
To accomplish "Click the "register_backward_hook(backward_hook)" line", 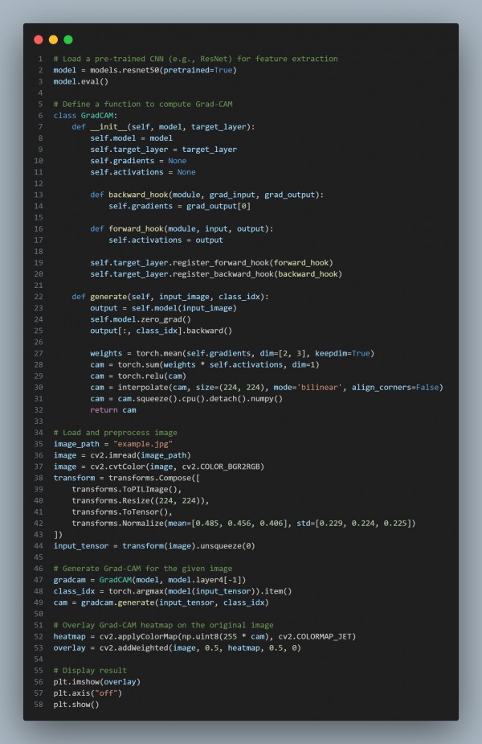I will point(216,274).
